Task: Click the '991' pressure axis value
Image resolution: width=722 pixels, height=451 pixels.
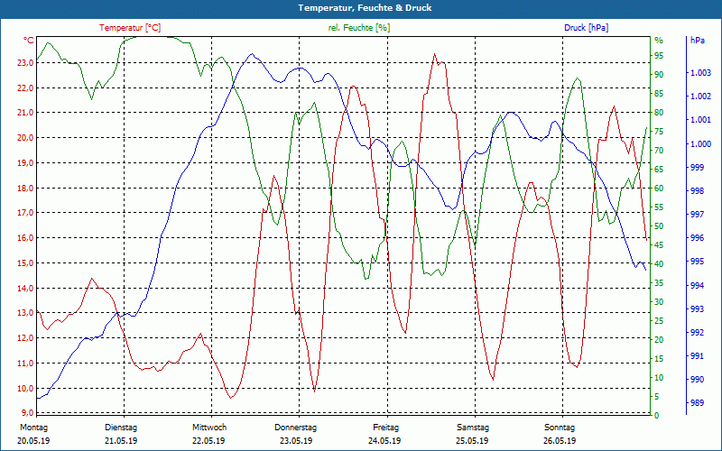Action: click(698, 355)
